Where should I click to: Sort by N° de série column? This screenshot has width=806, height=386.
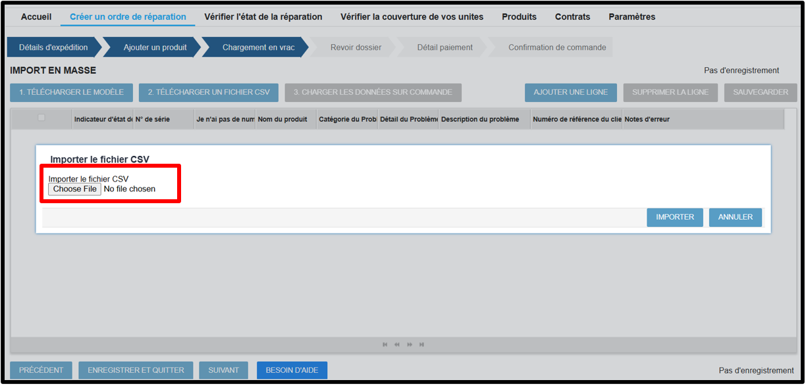[x=163, y=119]
